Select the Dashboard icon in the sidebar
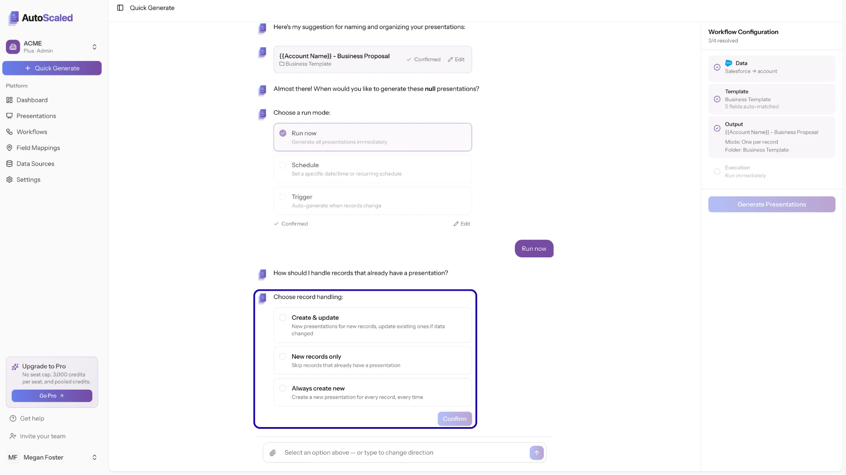This screenshot has width=846, height=475. pos(10,100)
